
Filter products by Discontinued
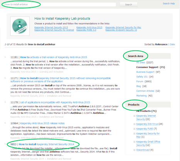coord(143,150)
